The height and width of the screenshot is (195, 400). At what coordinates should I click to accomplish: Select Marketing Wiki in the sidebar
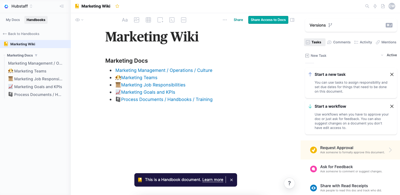pos(35,44)
